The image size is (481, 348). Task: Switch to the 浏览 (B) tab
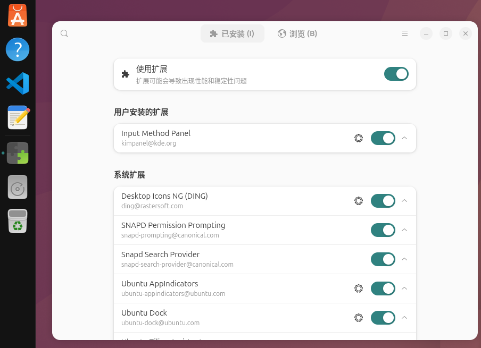(x=297, y=33)
